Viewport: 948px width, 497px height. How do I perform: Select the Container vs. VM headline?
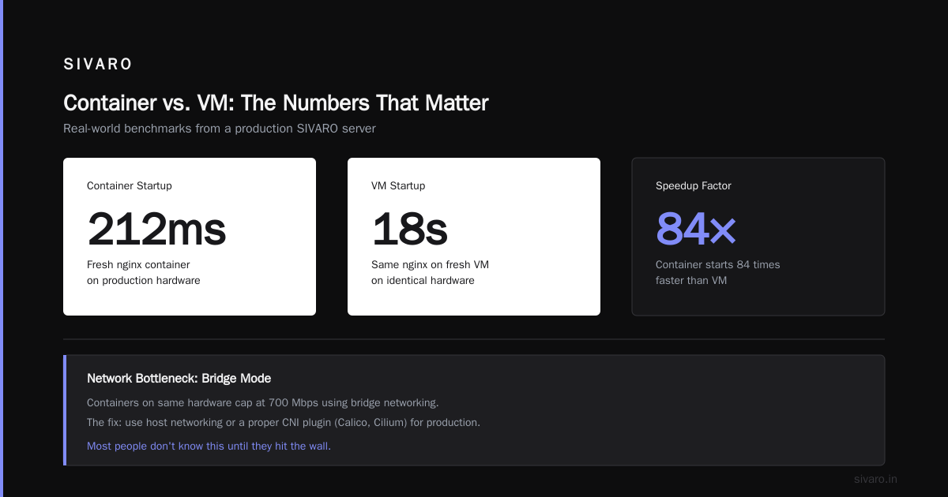coord(276,103)
